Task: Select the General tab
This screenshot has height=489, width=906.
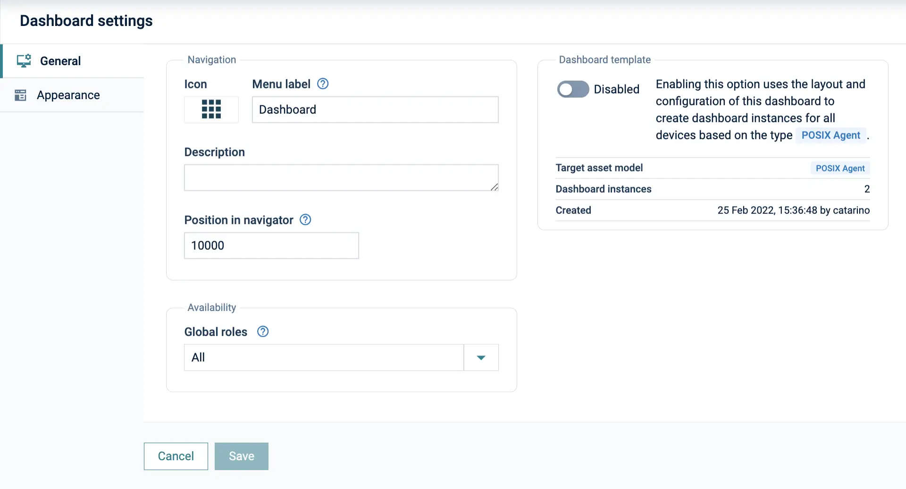Action: click(60, 61)
